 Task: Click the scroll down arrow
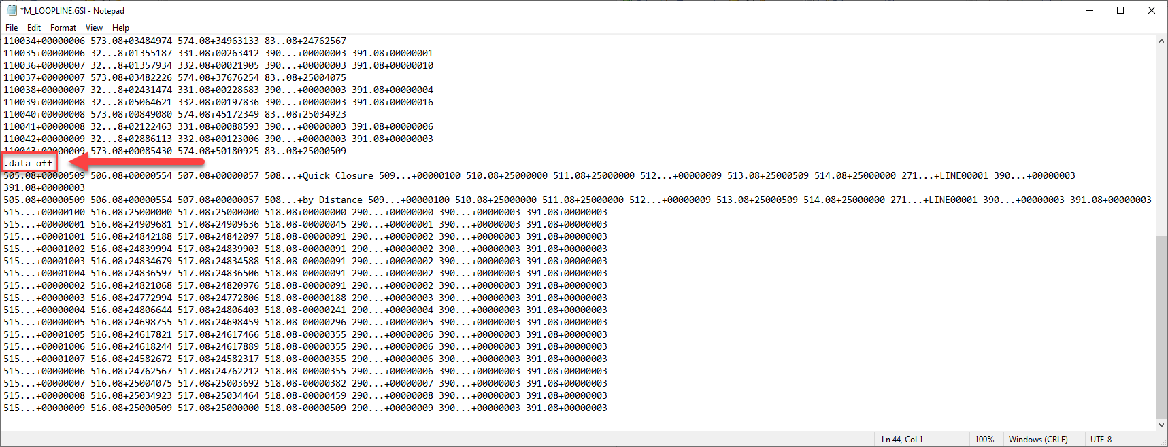click(x=1161, y=425)
